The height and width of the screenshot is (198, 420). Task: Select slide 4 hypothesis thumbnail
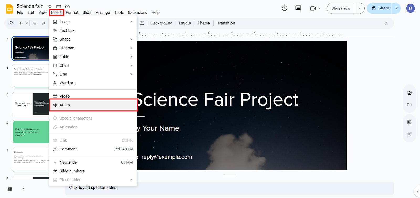coord(30,132)
